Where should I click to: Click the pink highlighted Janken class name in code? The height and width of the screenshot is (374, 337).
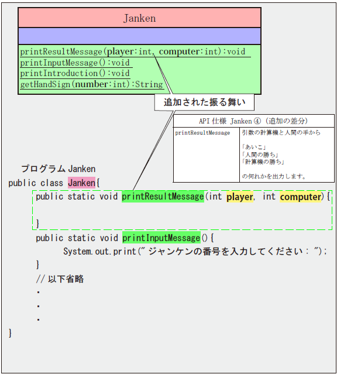pyautogui.click(x=81, y=183)
